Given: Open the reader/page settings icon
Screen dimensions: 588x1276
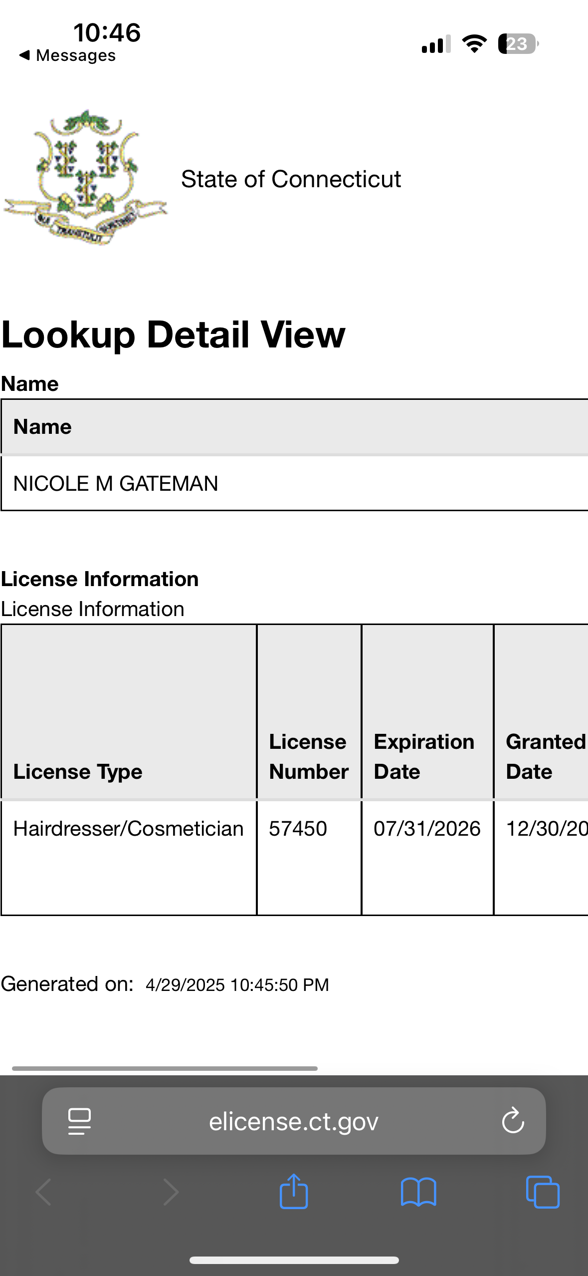Looking at the screenshot, I should pos(79,1121).
